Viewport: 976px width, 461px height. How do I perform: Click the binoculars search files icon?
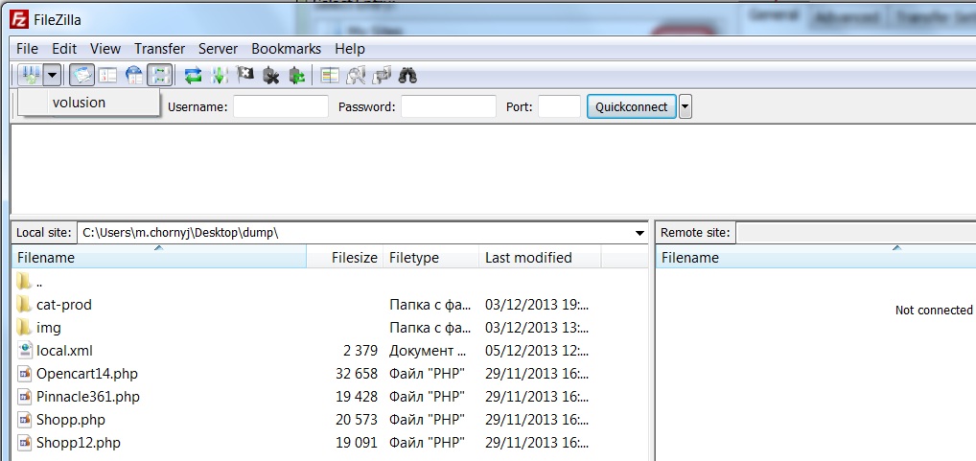click(407, 76)
